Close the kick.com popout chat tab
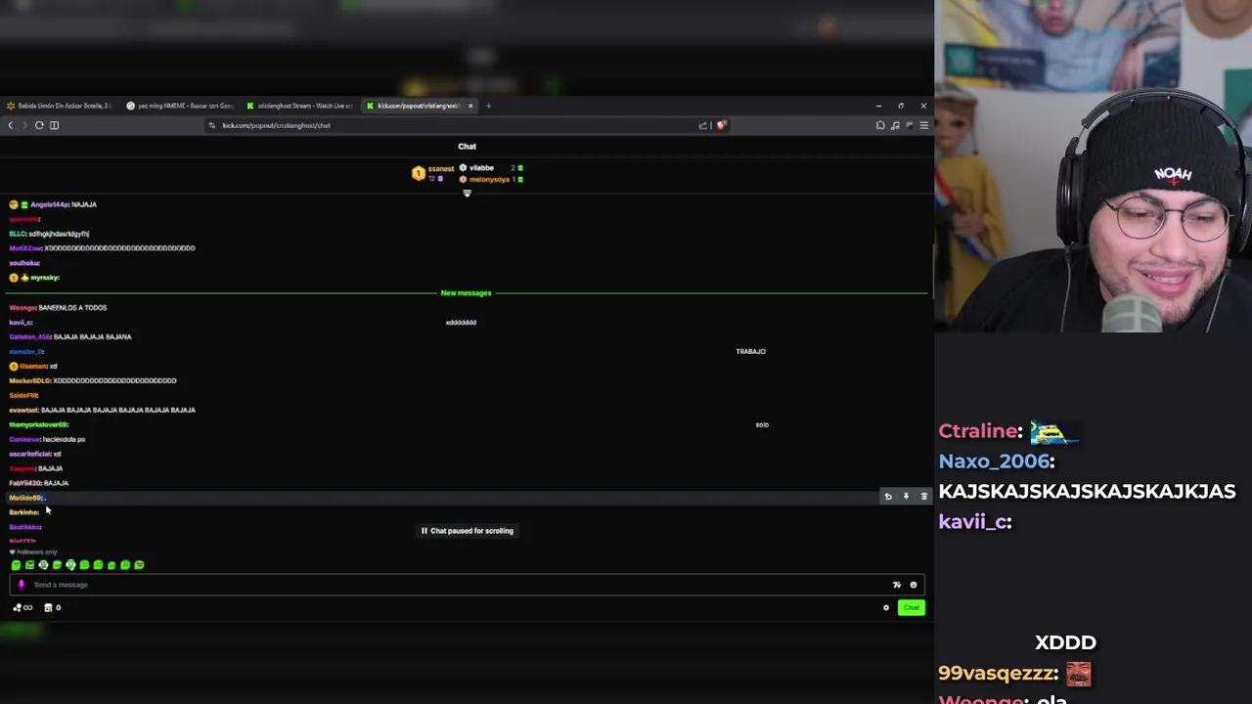This screenshot has height=704, width=1252. pyautogui.click(x=470, y=106)
